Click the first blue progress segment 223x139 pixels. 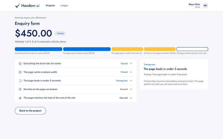click(38, 49)
